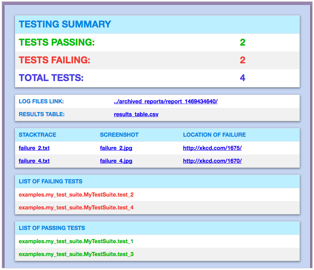This screenshot has width=314, height=270.
Task: Click the STACKTRACE column header
Action: click(x=37, y=135)
